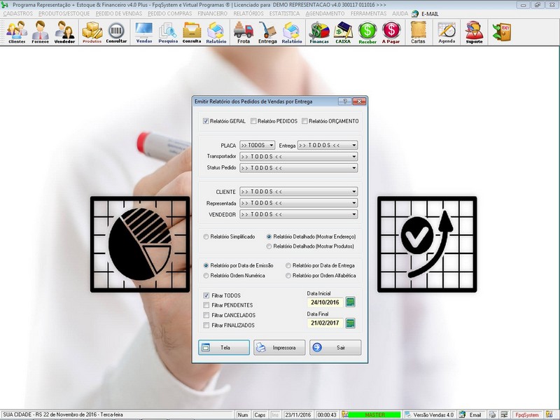Click the Consultar barcode icon
The width and height of the screenshot is (560, 420).
click(116, 32)
